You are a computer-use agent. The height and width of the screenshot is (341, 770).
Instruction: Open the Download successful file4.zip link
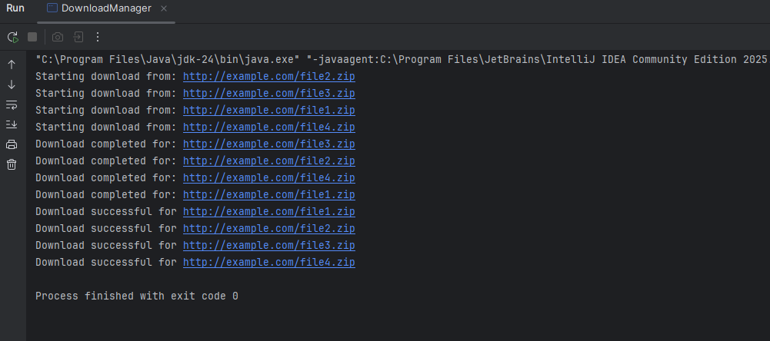(268, 263)
